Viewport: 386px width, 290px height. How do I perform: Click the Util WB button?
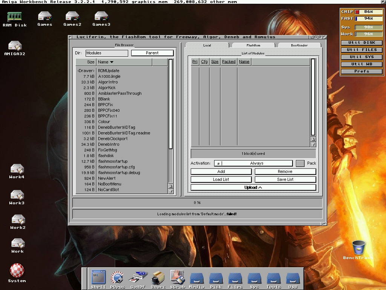[361, 64]
